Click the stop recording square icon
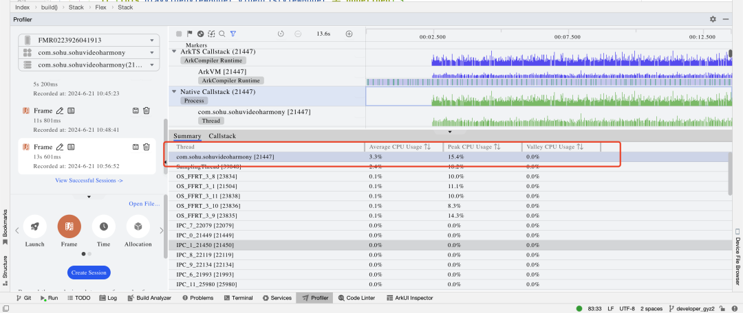The image size is (743, 313). click(x=179, y=34)
